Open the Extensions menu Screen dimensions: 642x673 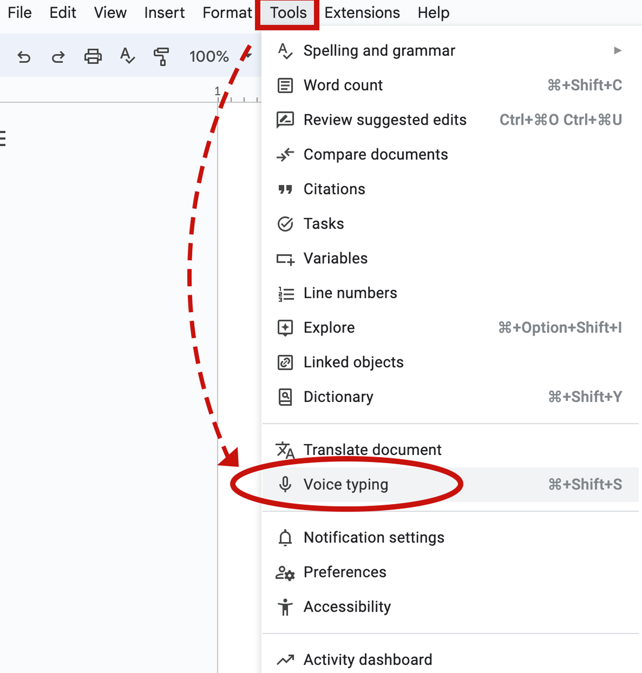[362, 13]
